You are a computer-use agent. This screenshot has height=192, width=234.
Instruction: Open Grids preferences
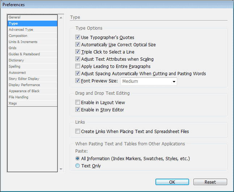tap(32, 48)
